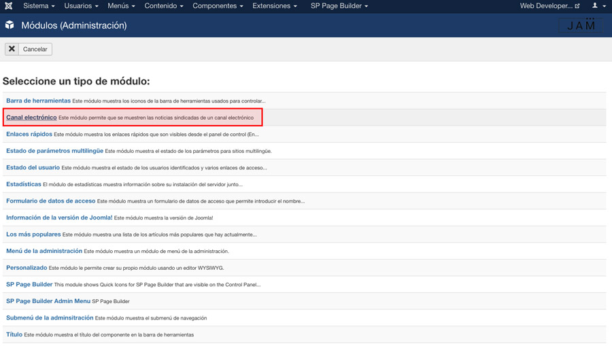Open the Contenido menu

point(163,6)
